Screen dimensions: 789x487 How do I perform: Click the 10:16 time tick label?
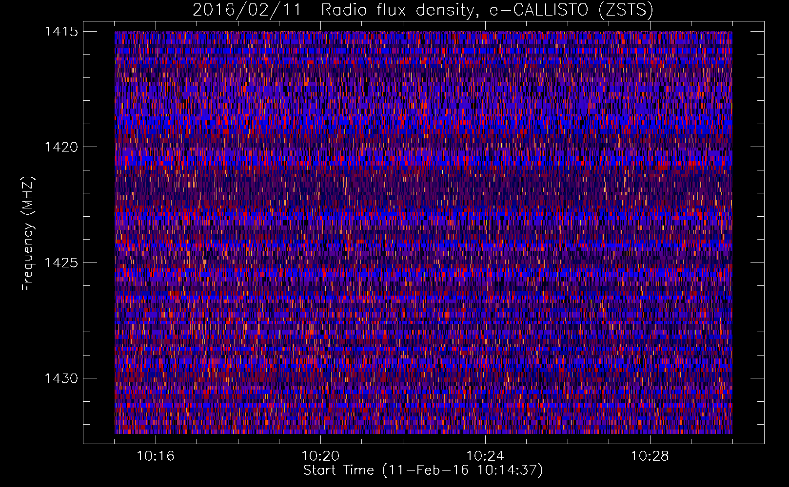156,456
